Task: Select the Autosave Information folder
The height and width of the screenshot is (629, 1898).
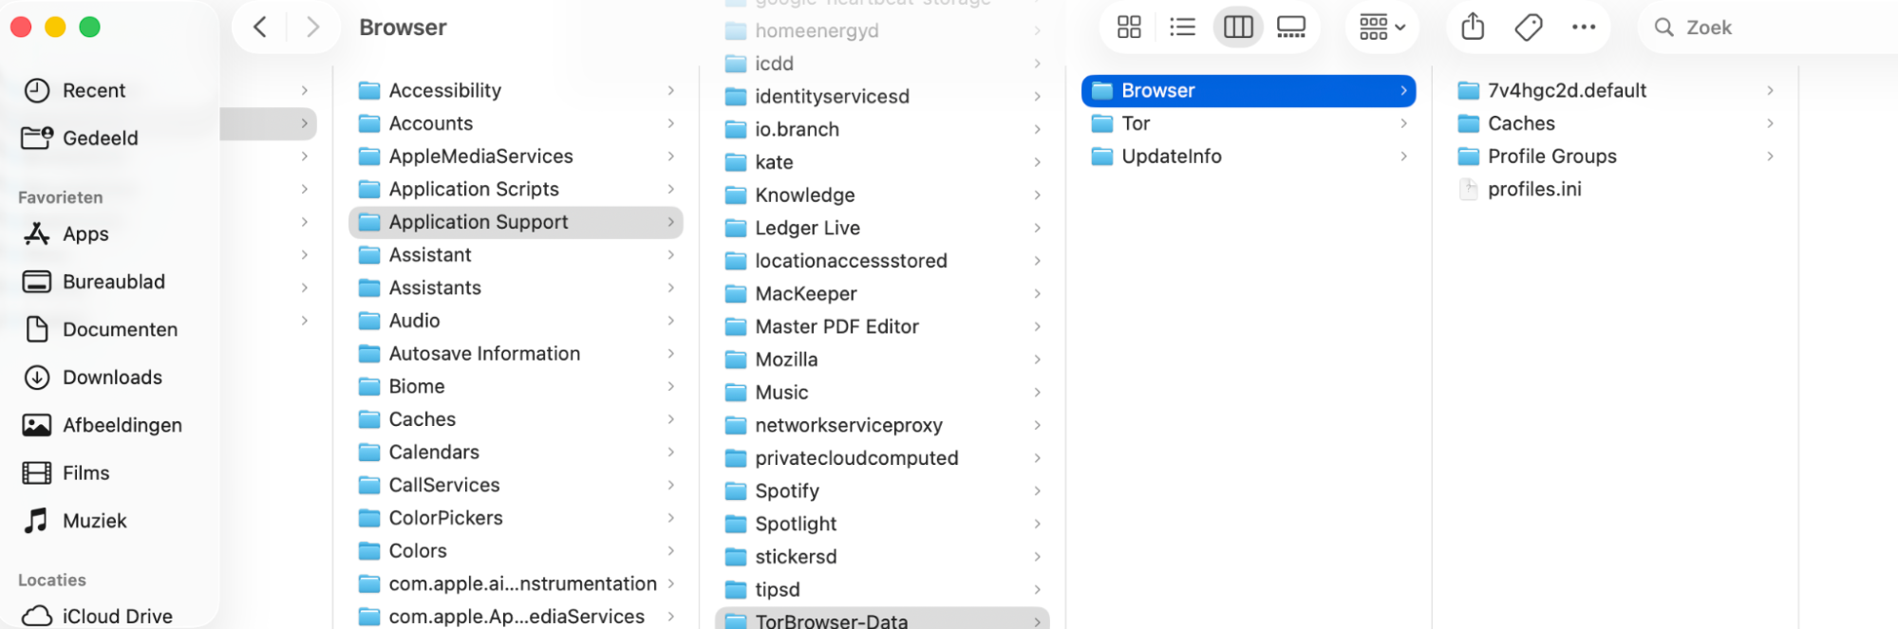Action: point(516,353)
